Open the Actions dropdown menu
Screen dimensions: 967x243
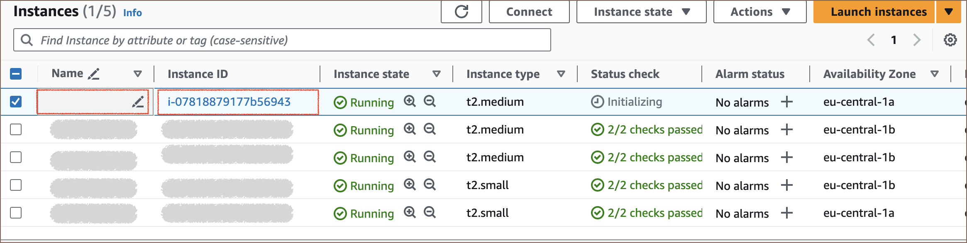point(759,12)
